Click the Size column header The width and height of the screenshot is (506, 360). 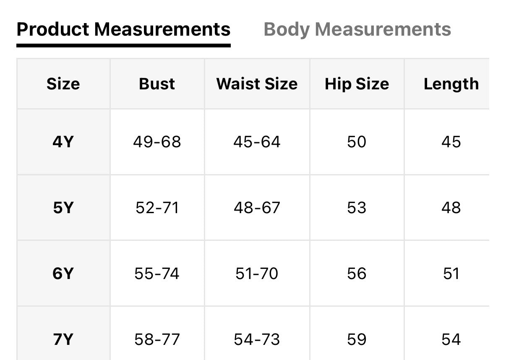pyautogui.click(x=63, y=83)
